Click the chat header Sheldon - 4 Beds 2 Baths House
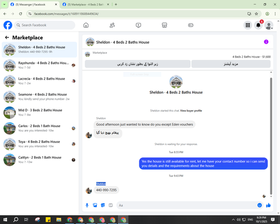The image size is (280, 224). pos(123,42)
